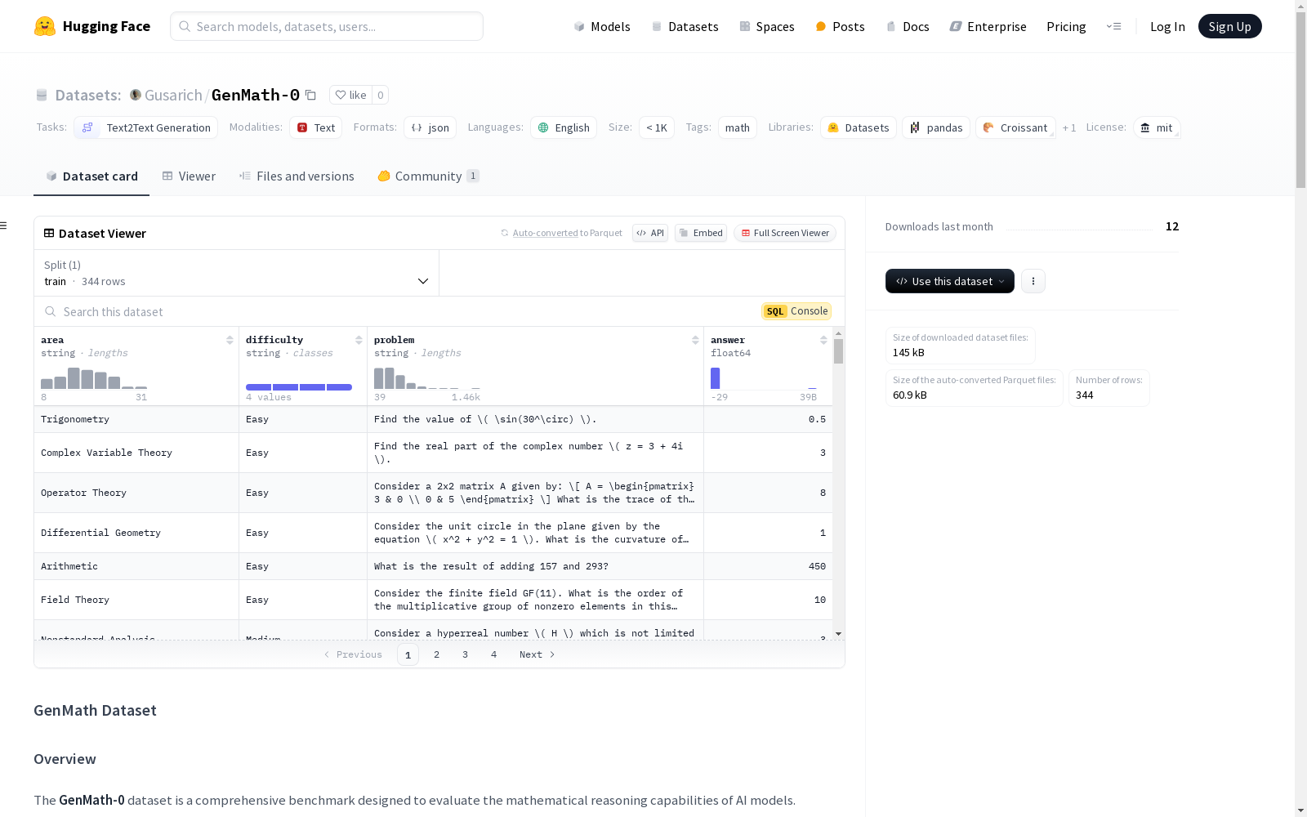Click the Datasets library tag

(859, 127)
